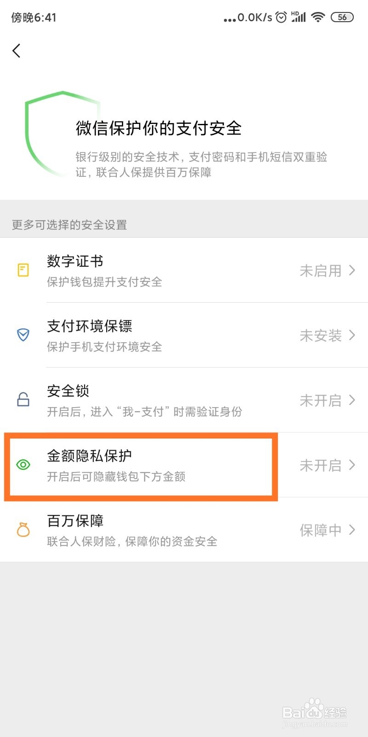Click the yellow digital certificate icon
The height and width of the screenshot is (737, 368).
pos(23,270)
